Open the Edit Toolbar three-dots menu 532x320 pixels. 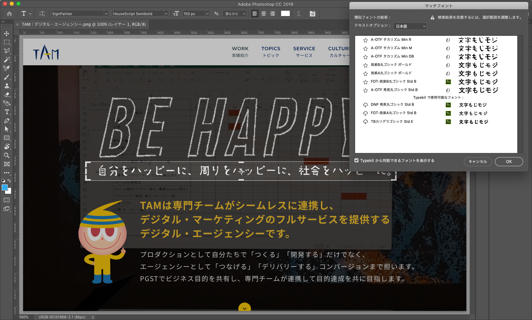pyautogui.click(x=7, y=173)
